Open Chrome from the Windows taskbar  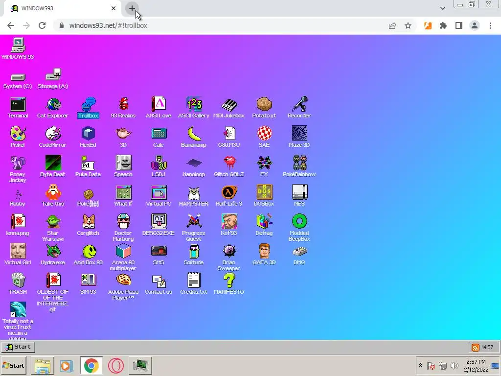click(x=91, y=365)
